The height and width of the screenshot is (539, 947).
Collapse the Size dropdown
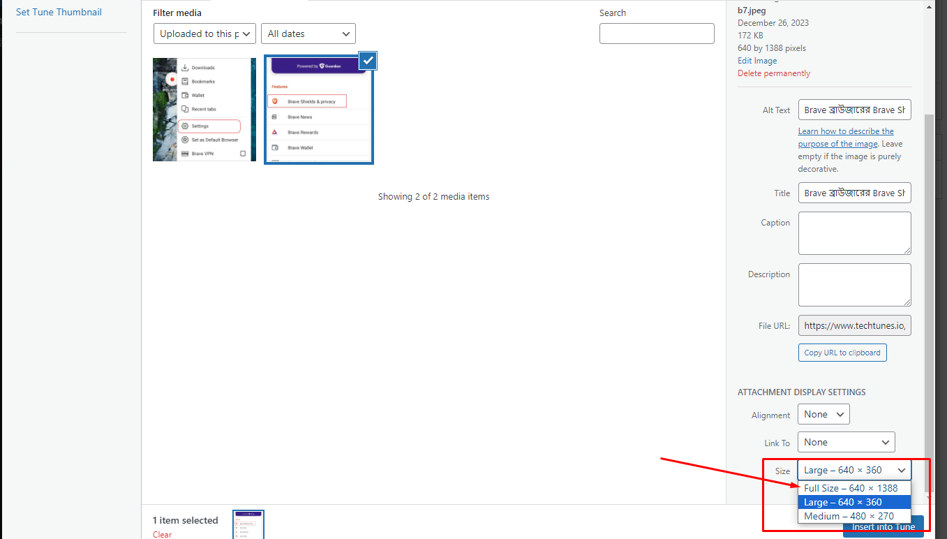[x=854, y=470]
